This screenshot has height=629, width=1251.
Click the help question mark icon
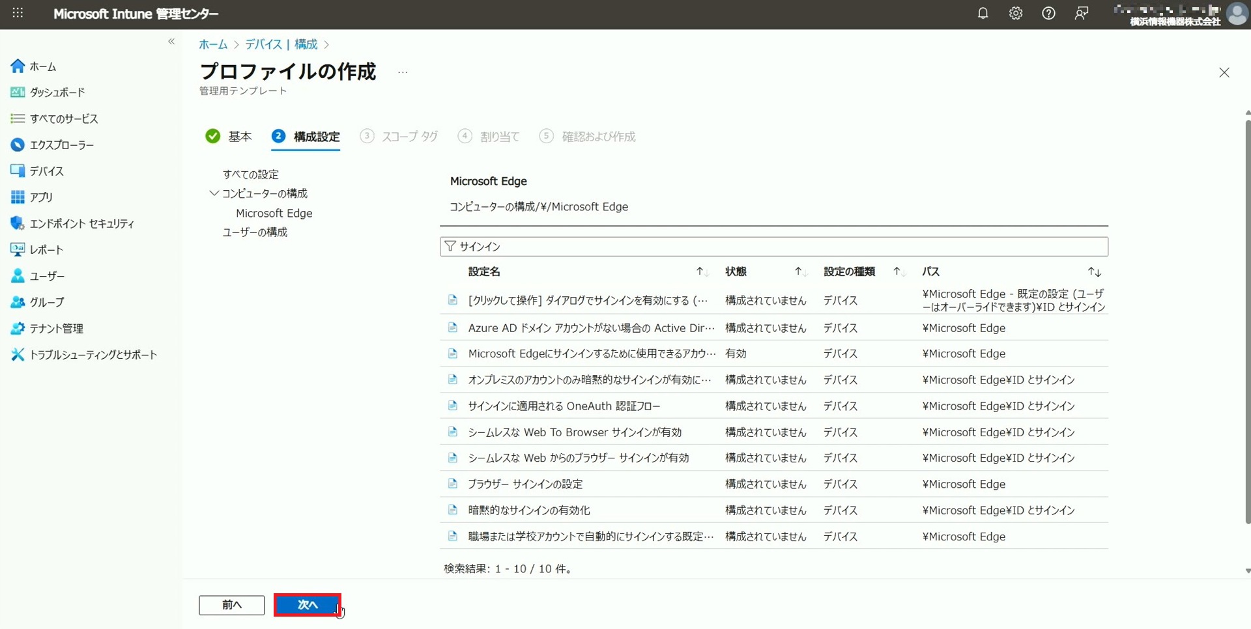click(x=1048, y=14)
